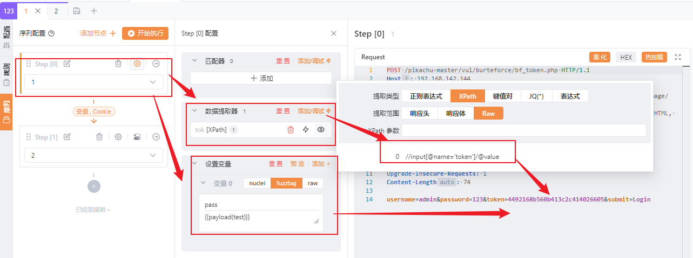
Task: Click the 美化 beautify button
Action: [600, 57]
